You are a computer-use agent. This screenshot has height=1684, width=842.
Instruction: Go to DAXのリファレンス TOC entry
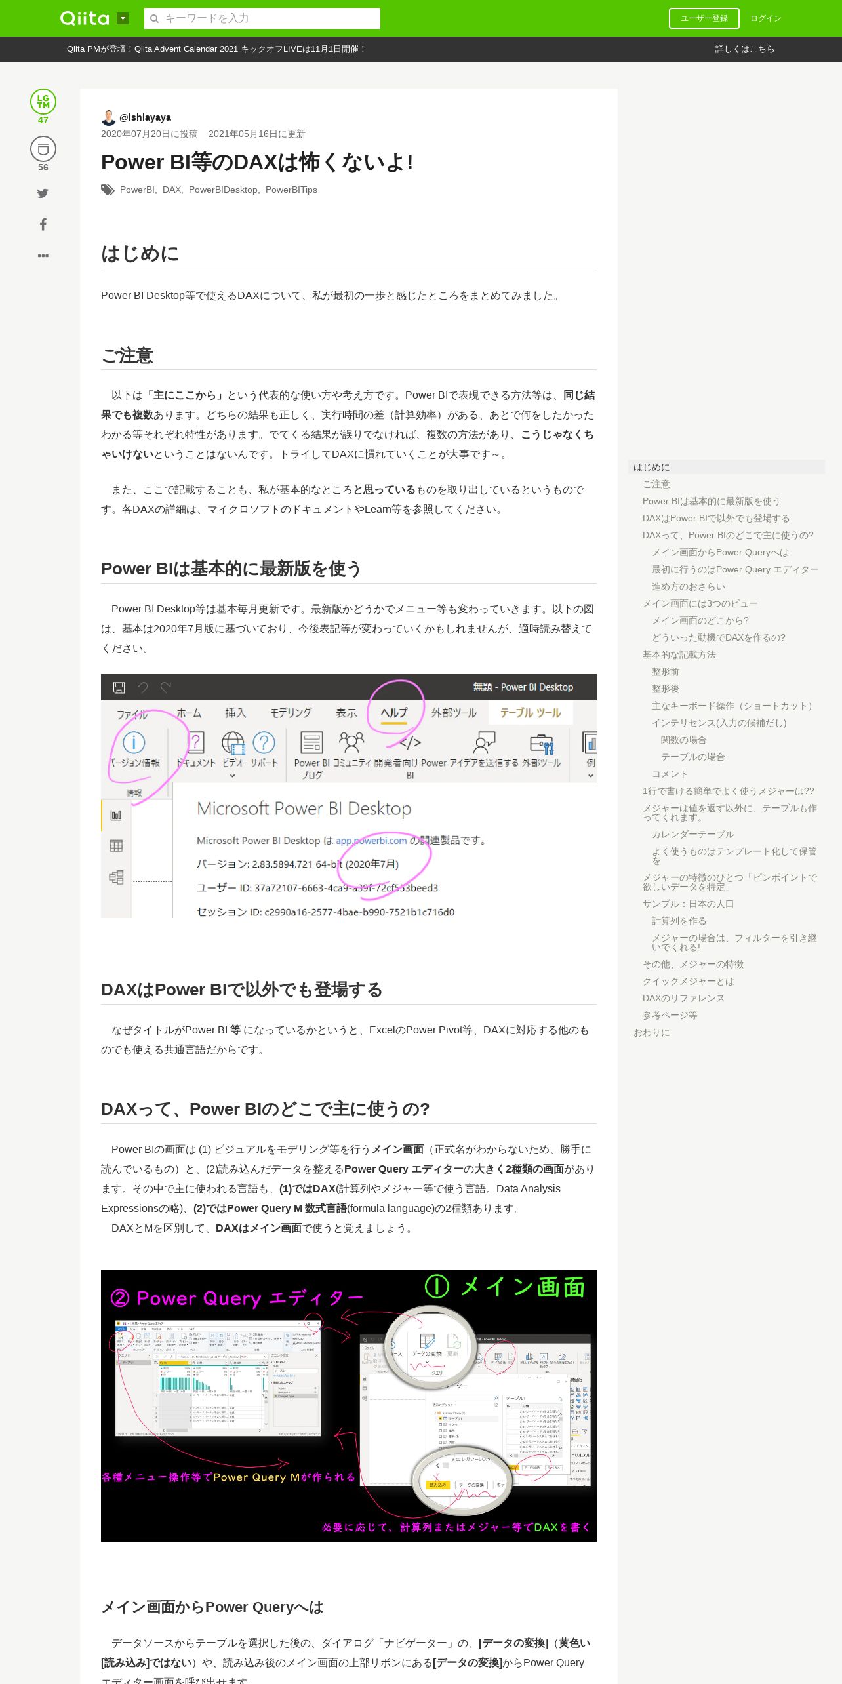684,998
